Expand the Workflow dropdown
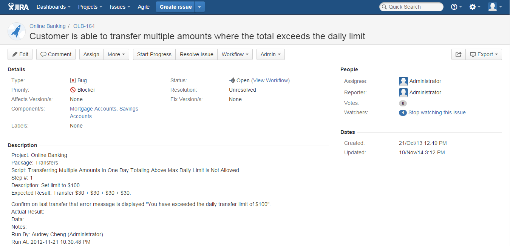Screen dimensions: 510x246 tap(235, 54)
